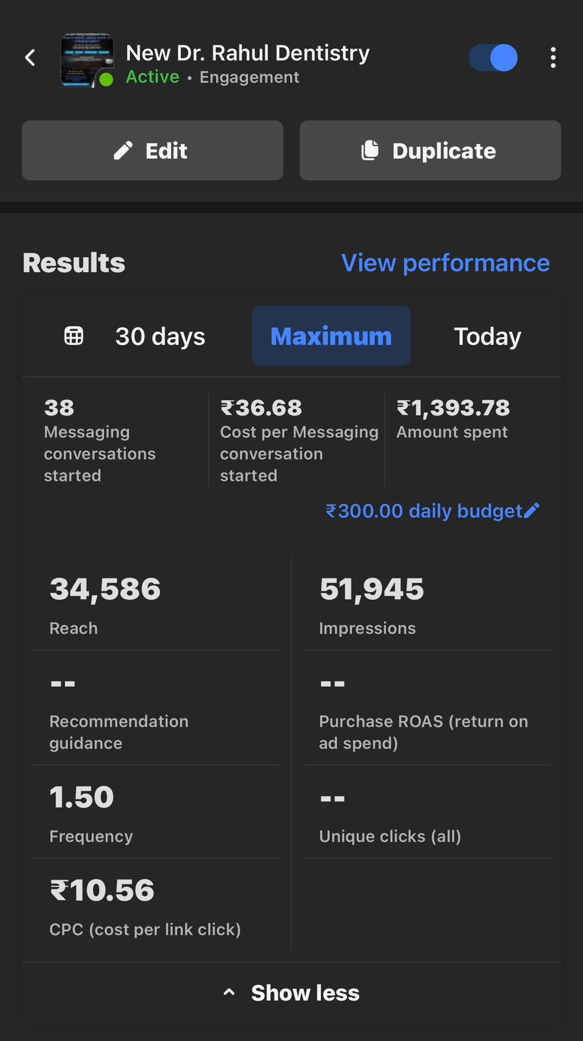Screen dimensions: 583x1041
Task: Edit the ₹300.00 daily budget link
Action: point(424,511)
